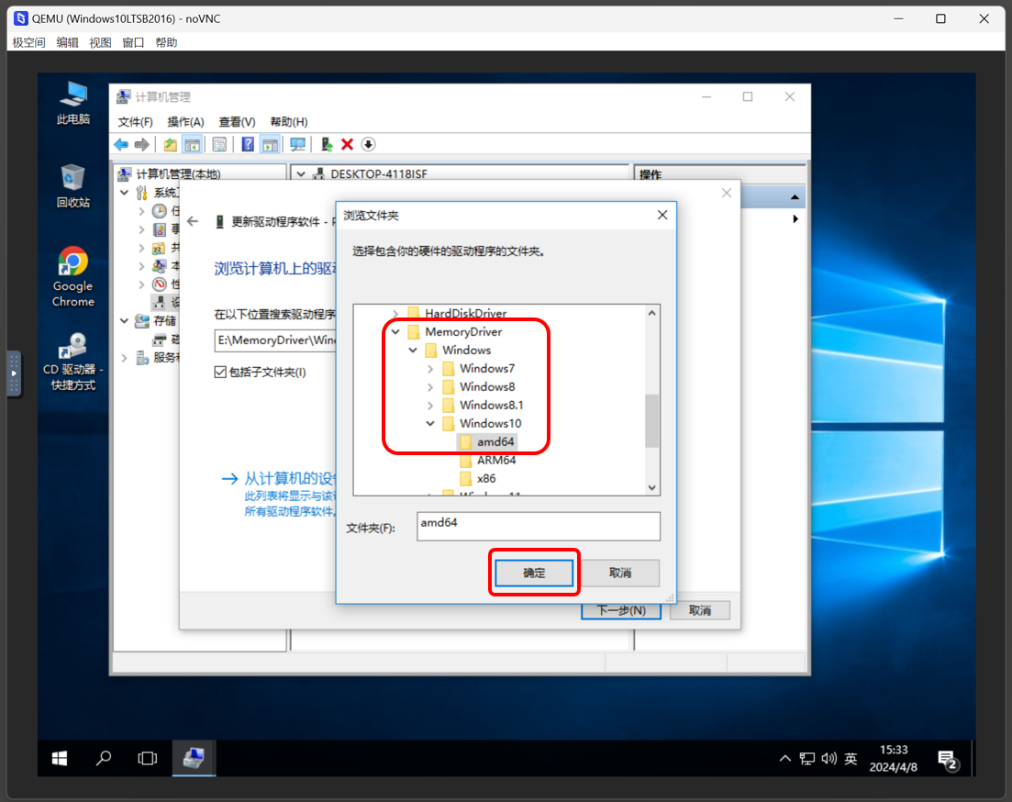1012x802 pixels.
Task: Click the 下一步(N) button
Action: (620, 610)
